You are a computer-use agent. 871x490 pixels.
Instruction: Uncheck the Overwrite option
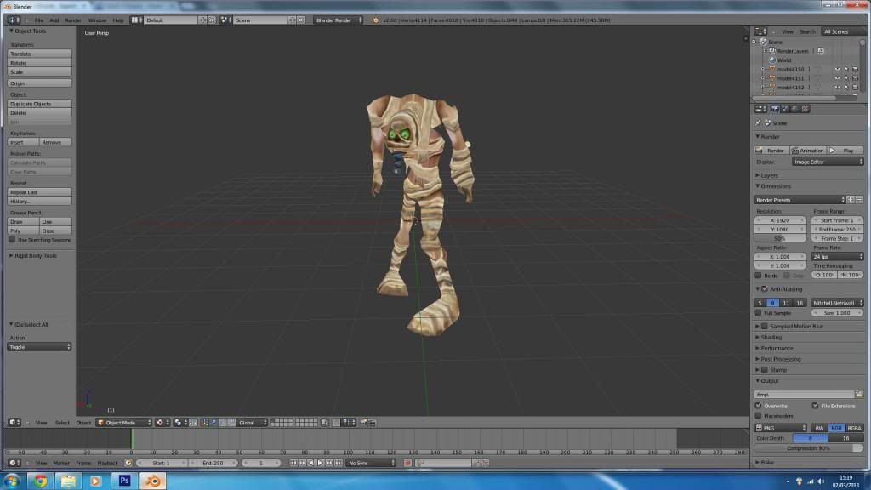coord(758,406)
